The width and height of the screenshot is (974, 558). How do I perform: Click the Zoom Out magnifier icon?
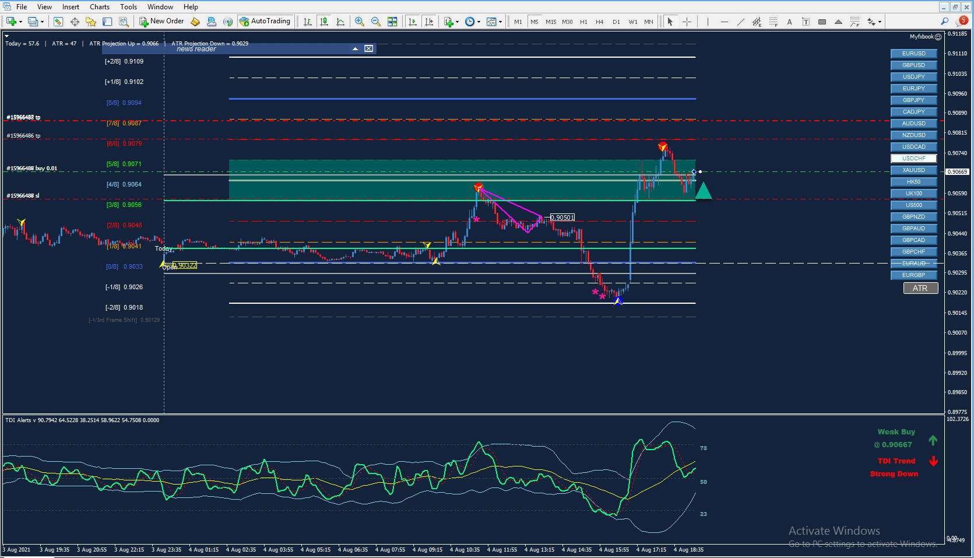click(x=376, y=22)
